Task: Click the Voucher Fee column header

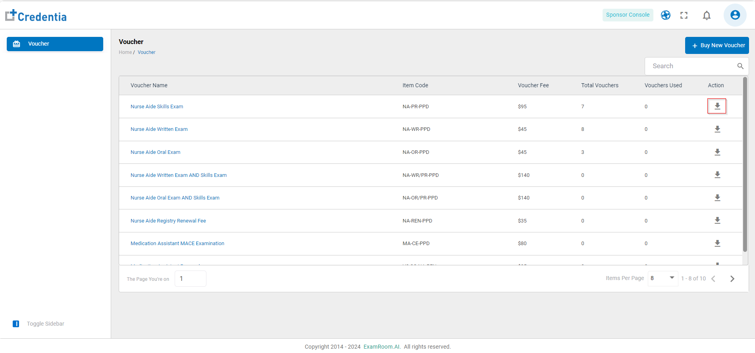Action: (x=533, y=85)
